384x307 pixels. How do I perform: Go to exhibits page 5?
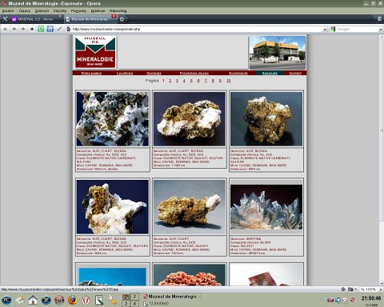(x=191, y=81)
